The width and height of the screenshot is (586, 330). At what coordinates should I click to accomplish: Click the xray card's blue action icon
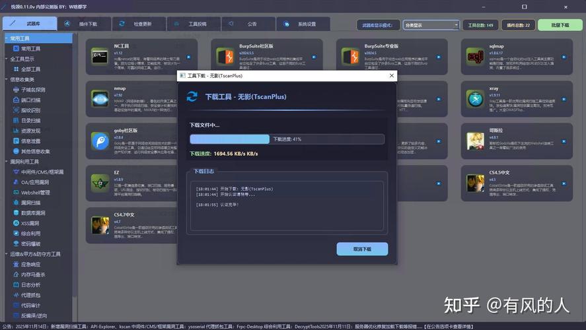pos(564,99)
